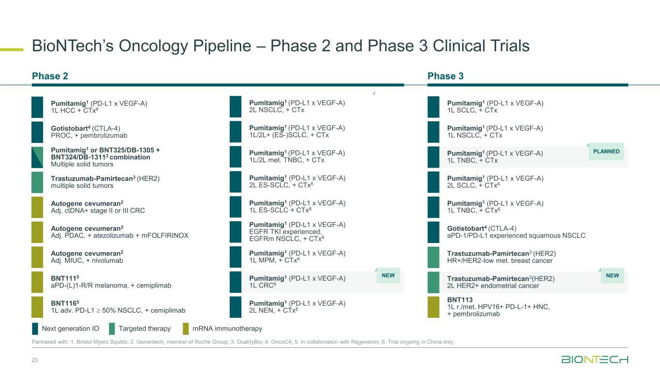The image size is (660, 371).
Task: Click the olive marker beside BNT111
Action: [x=37, y=282]
